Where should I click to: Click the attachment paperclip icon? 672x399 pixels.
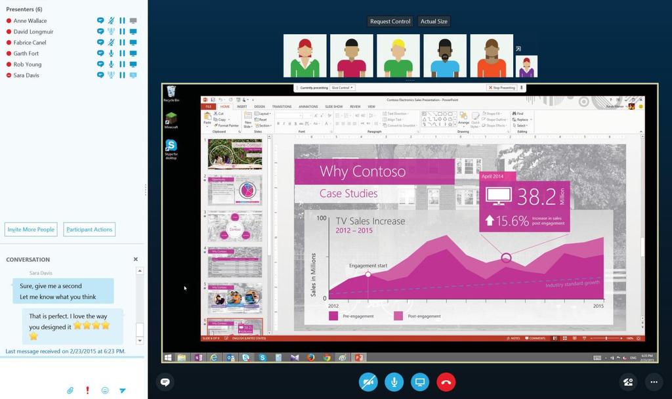(x=70, y=390)
